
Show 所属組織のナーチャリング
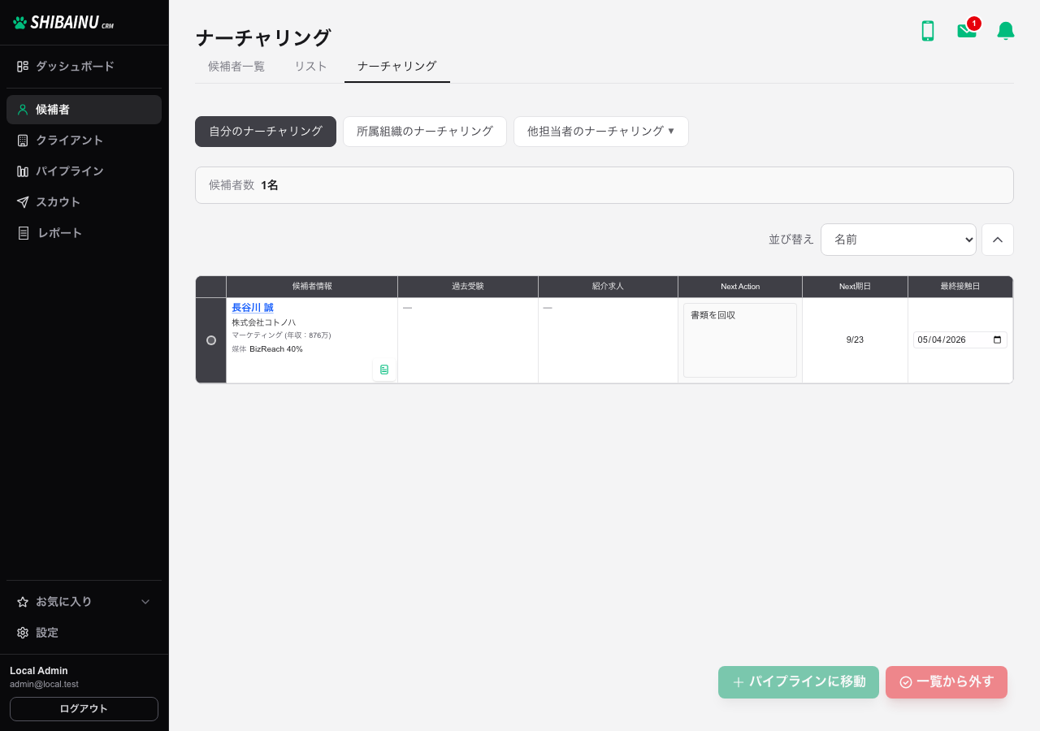[425, 132]
